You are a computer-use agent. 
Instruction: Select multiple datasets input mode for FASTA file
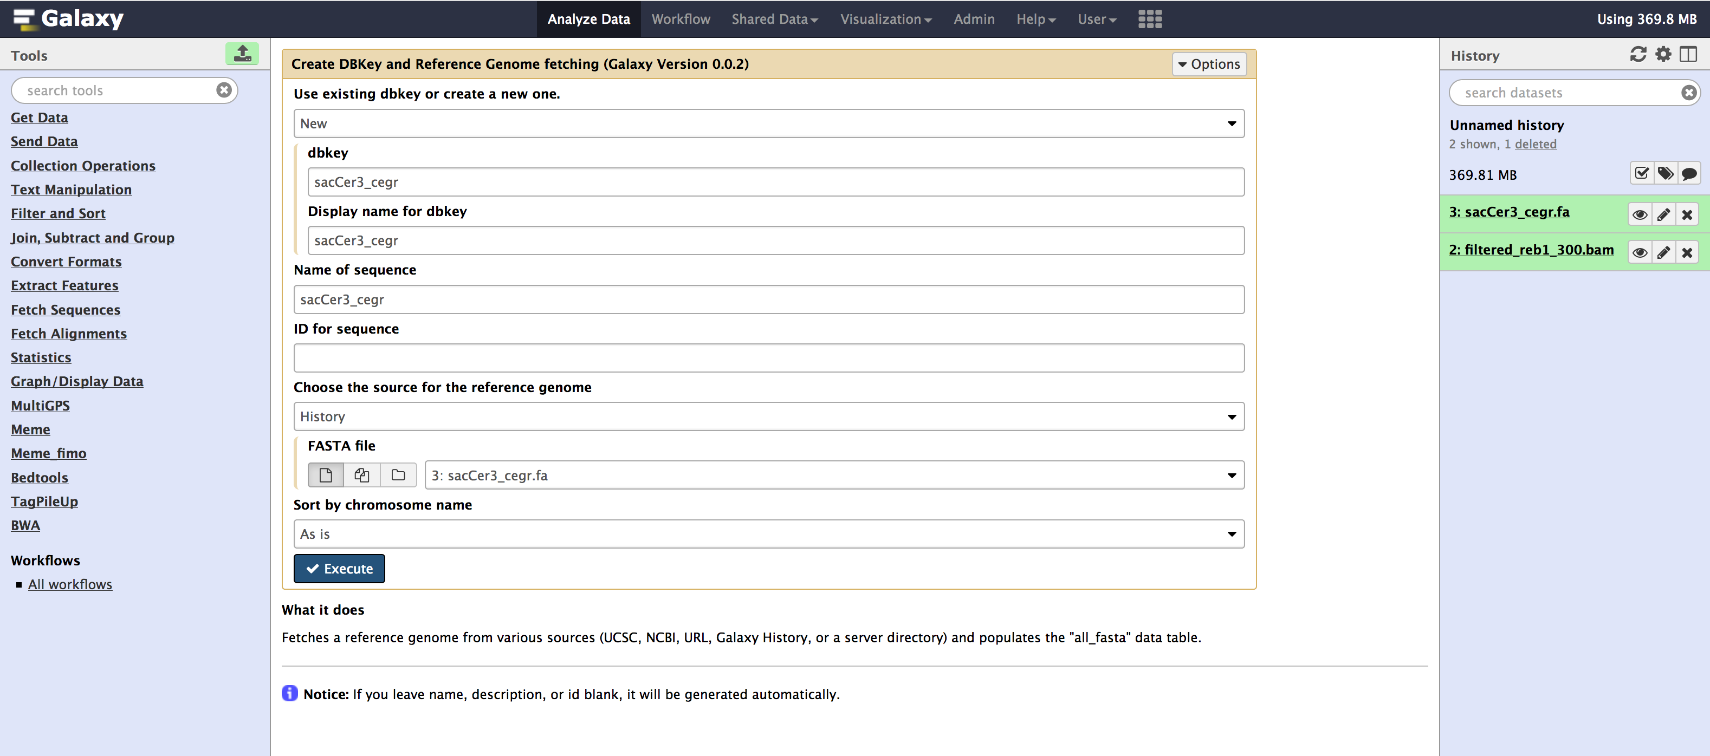pos(362,475)
